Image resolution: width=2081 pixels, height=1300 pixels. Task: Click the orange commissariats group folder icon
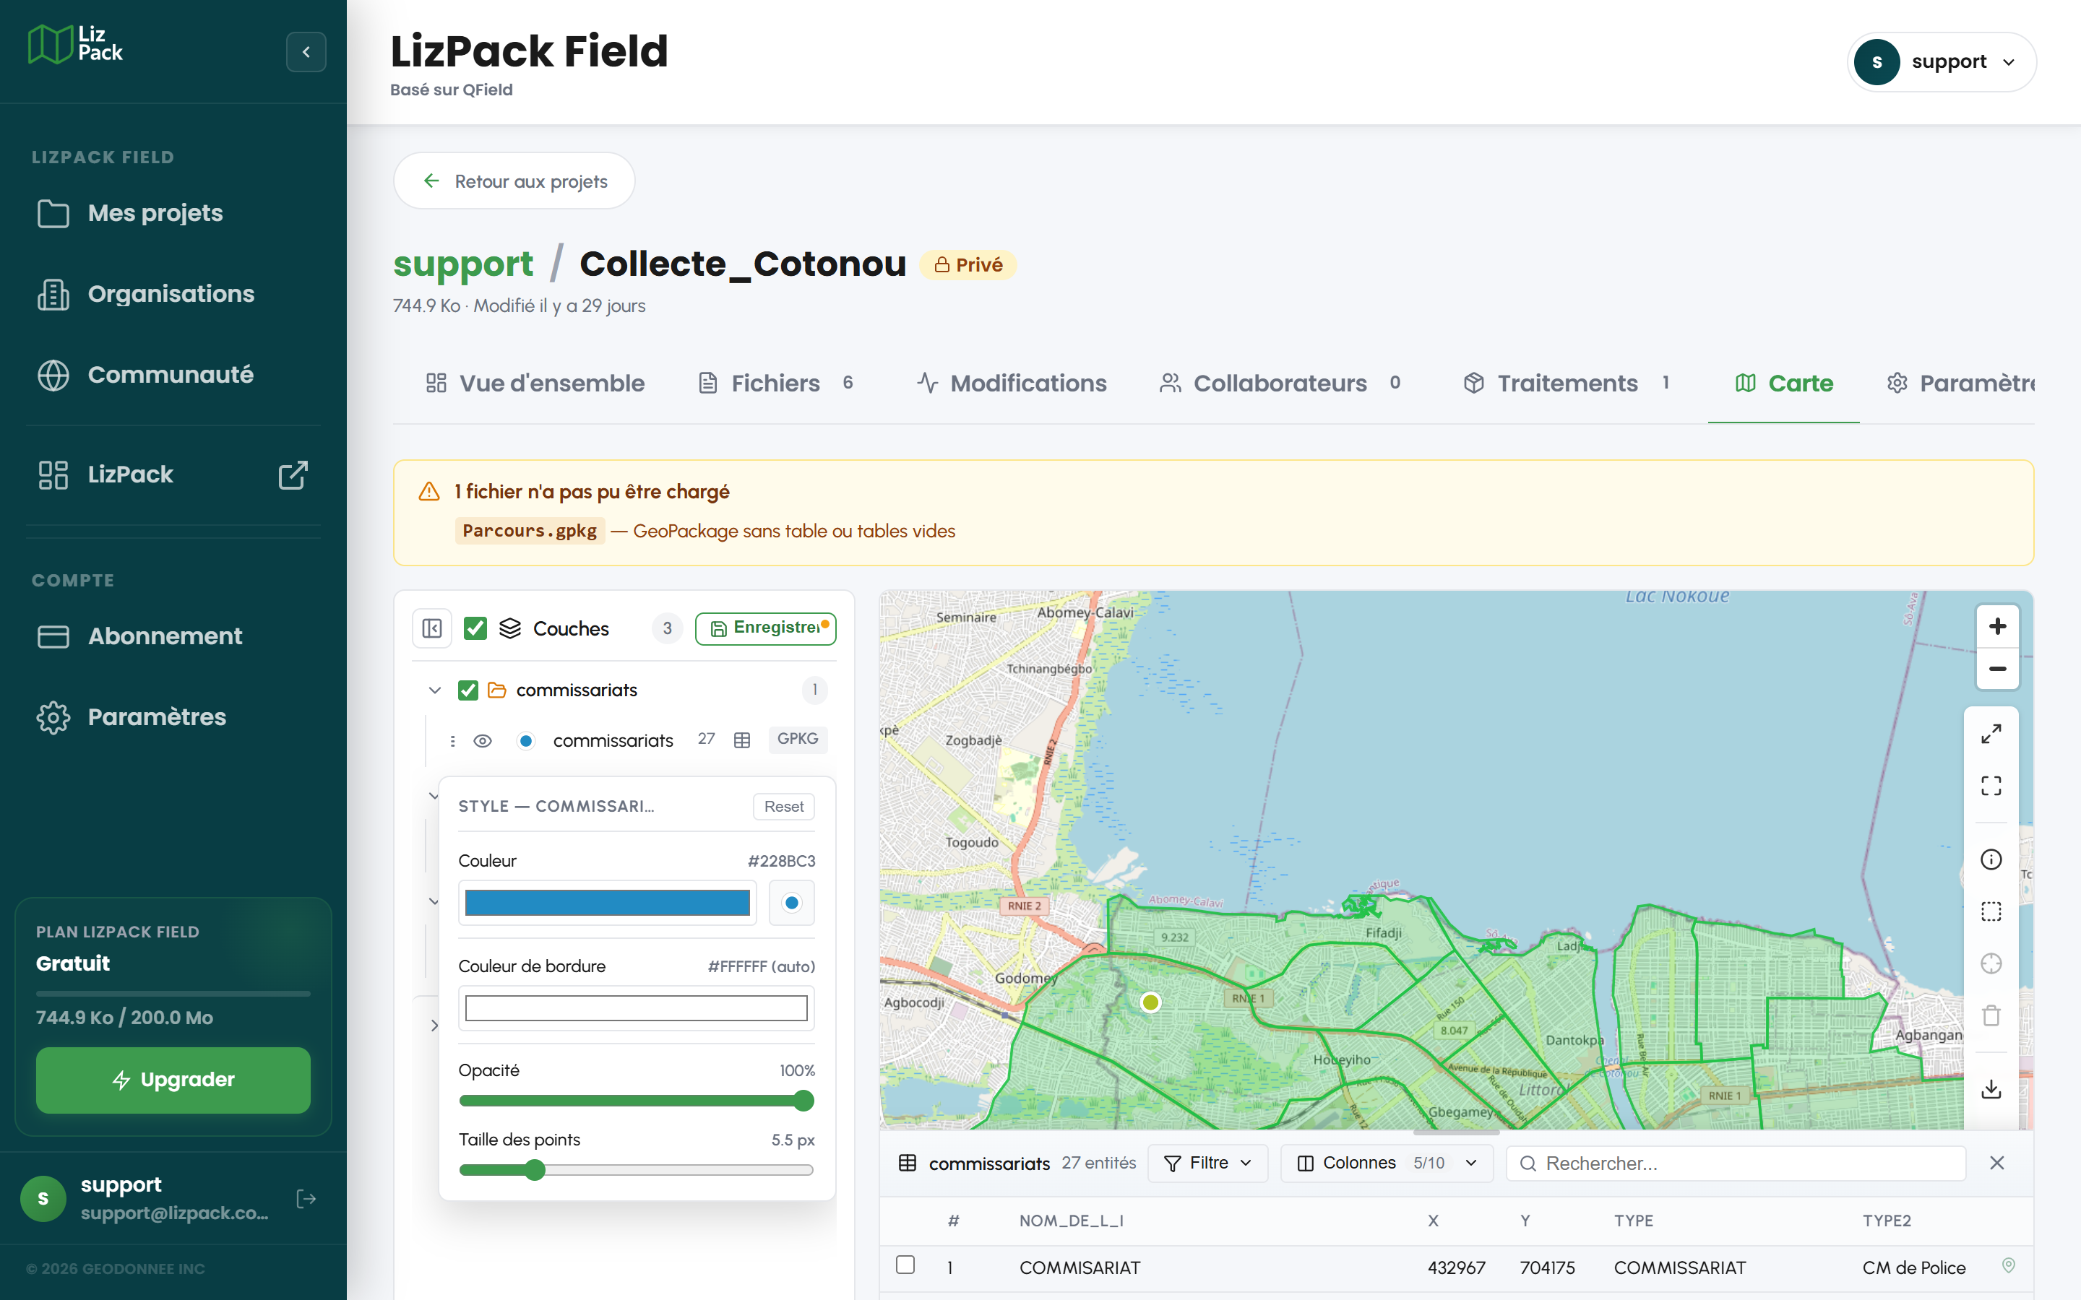497,690
